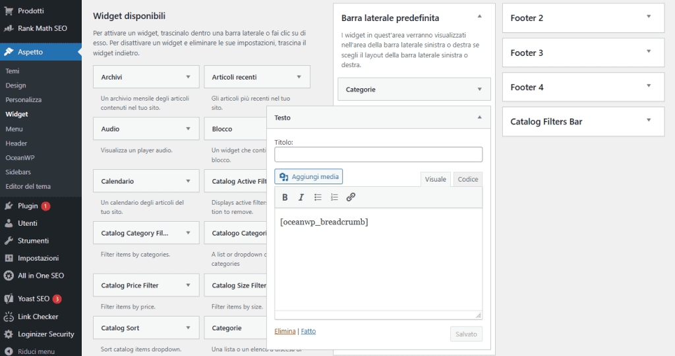Select the Catalog Active Filt... widget

click(236, 182)
